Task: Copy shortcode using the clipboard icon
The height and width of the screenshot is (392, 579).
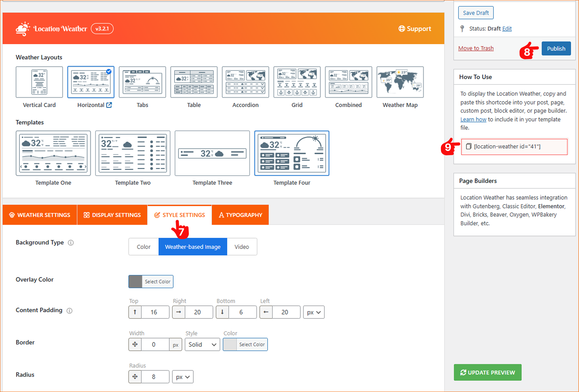Action: (469, 146)
